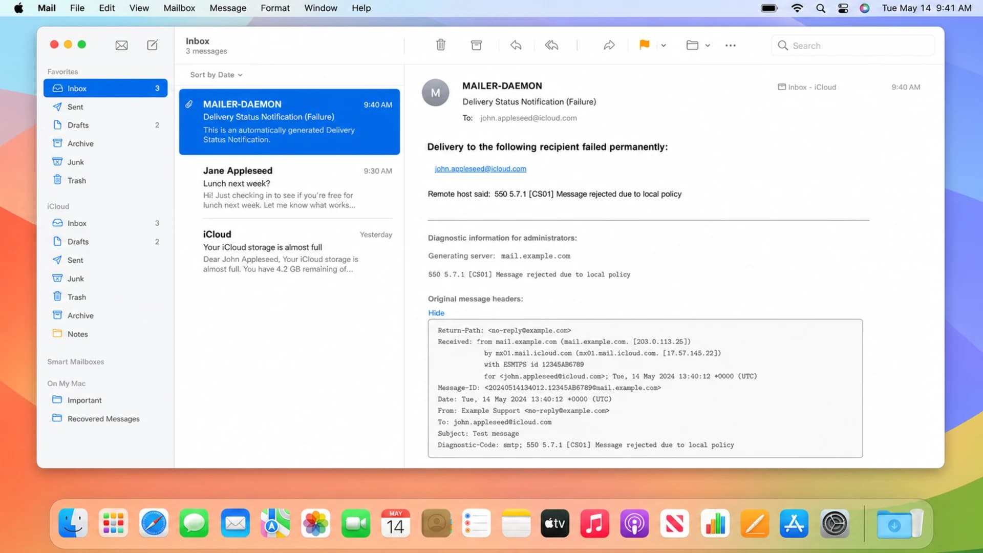The width and height of the screenshot is (983, 553).
Task: Open Control Center in menu bar
Action: coord(843,8)
